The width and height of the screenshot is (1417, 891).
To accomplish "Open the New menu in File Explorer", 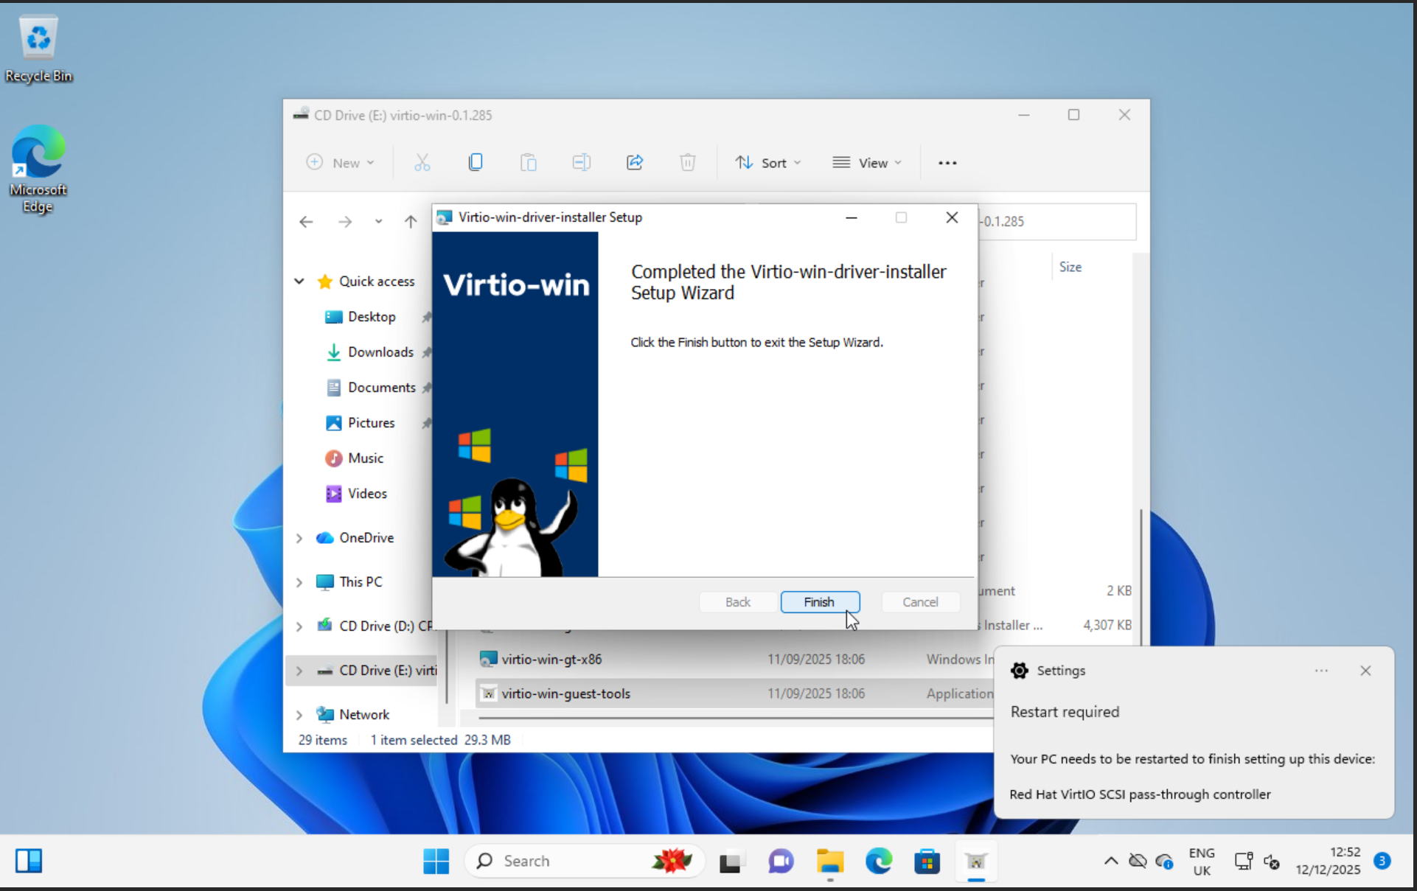I will tap(341, 163).
